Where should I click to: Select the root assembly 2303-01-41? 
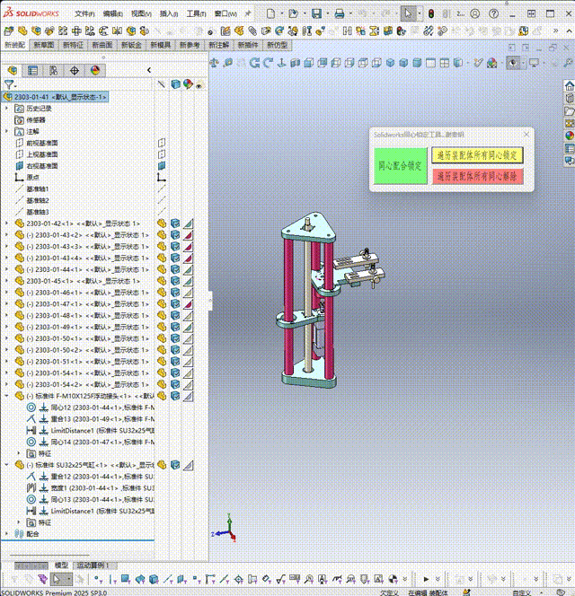[55, 97]
